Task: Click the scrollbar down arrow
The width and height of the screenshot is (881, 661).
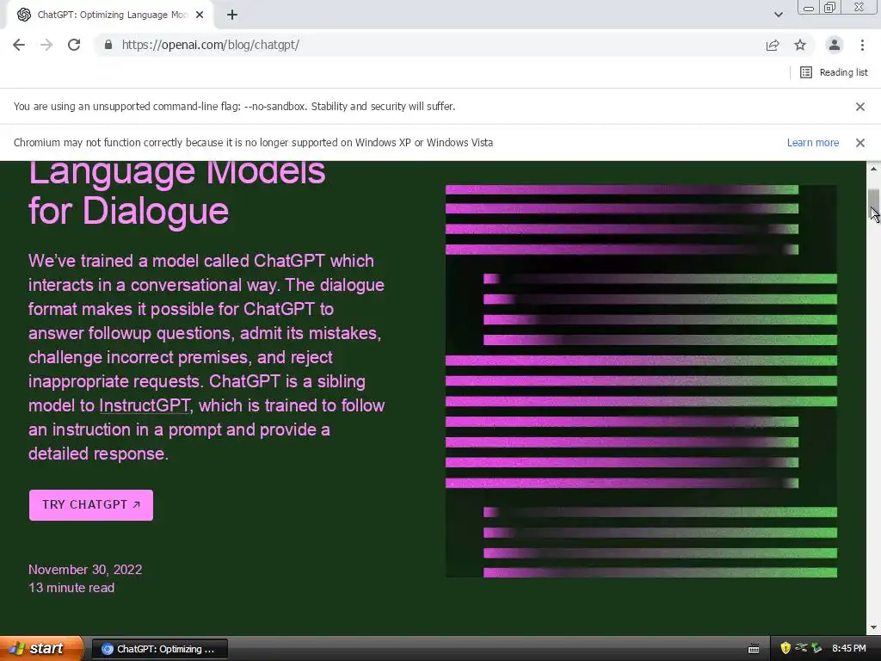Action: tap(873, 627)
